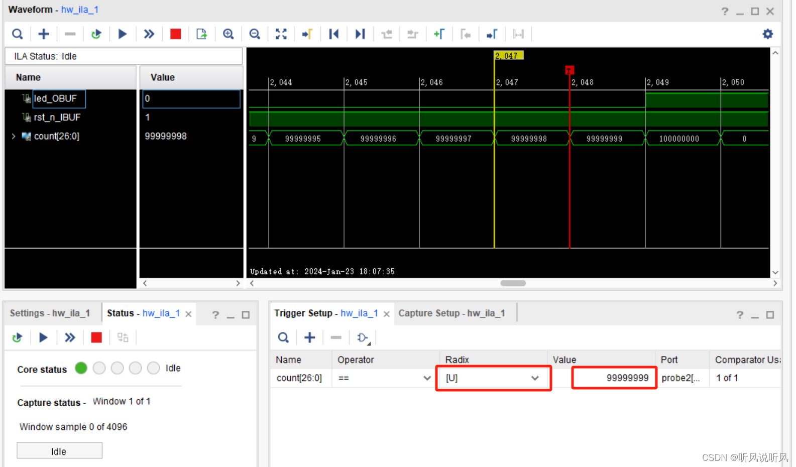This screenshot has height=467, width=796.
Task: Open Radix [U] dropdown
Action: 493,378
